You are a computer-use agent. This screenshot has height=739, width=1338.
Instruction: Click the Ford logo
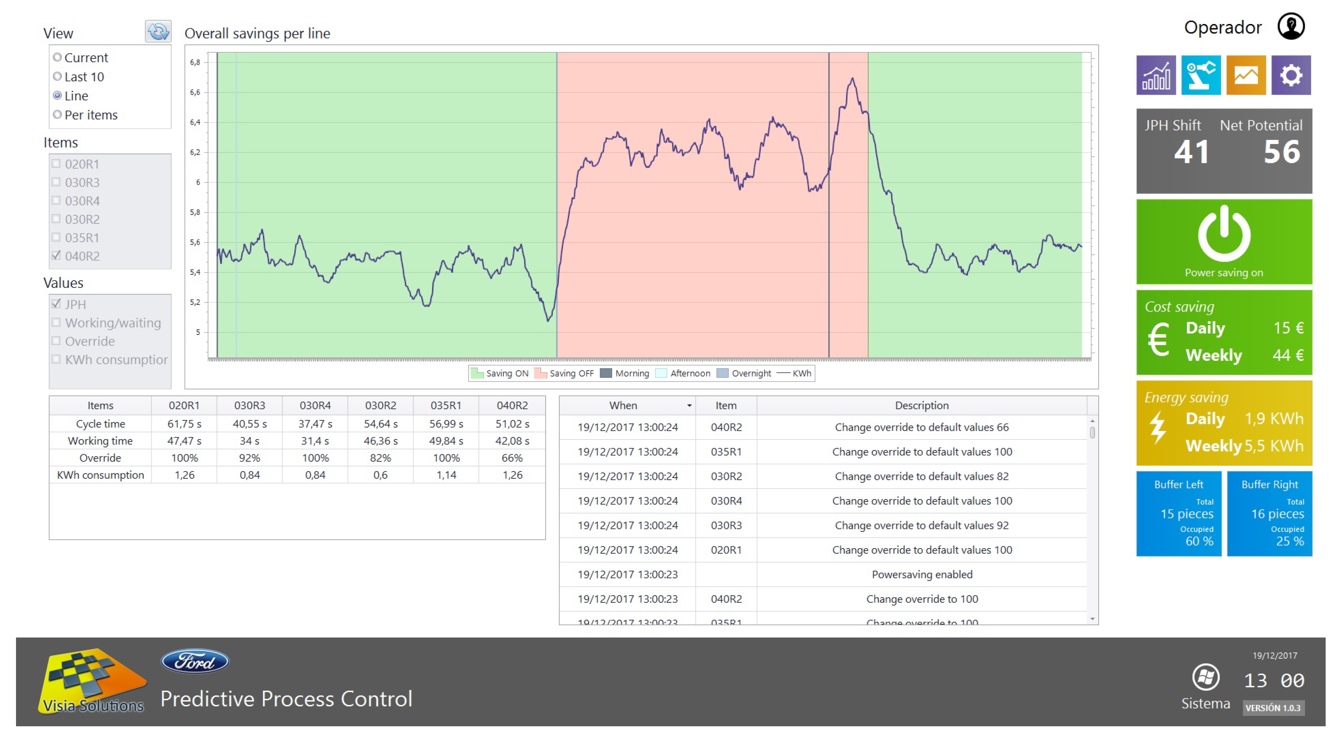point(195,661)
